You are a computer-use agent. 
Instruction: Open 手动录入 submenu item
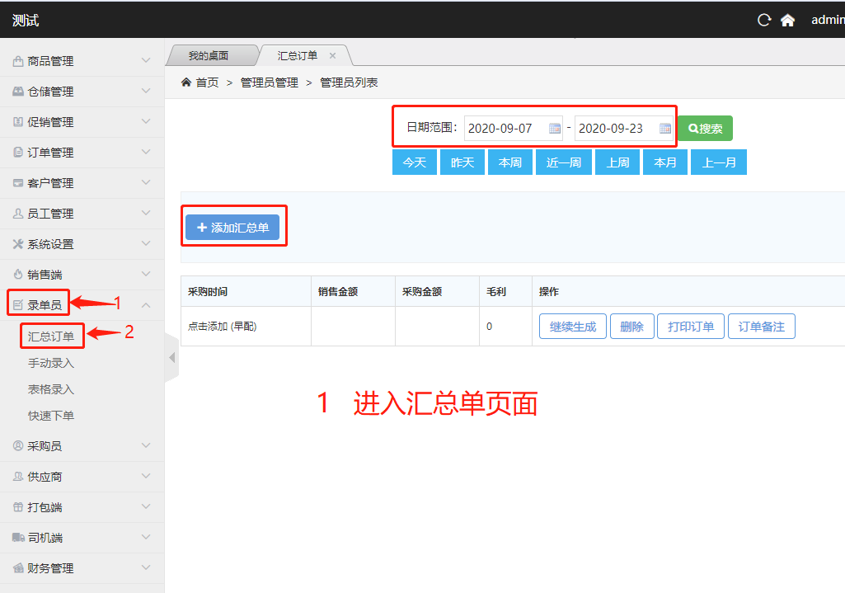51,363
